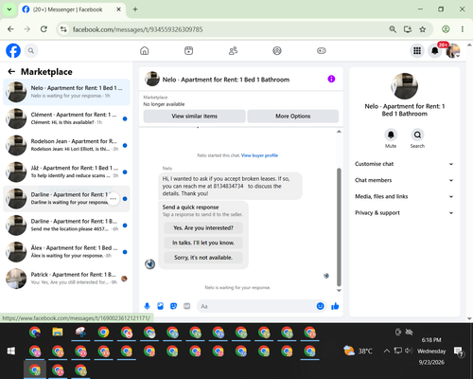This screenshot has width=473, height=379.
Task: Record a voice clip with microphone icon
Action: tap(147, 306)
